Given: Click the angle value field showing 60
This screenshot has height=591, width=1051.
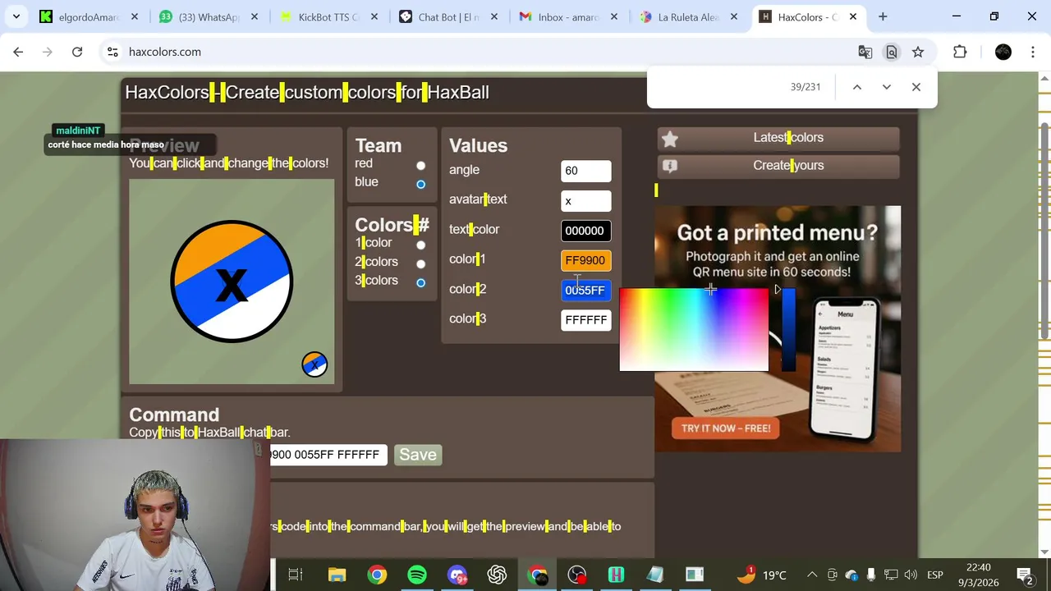Looking at the screenshot, I should pos(585,171).
